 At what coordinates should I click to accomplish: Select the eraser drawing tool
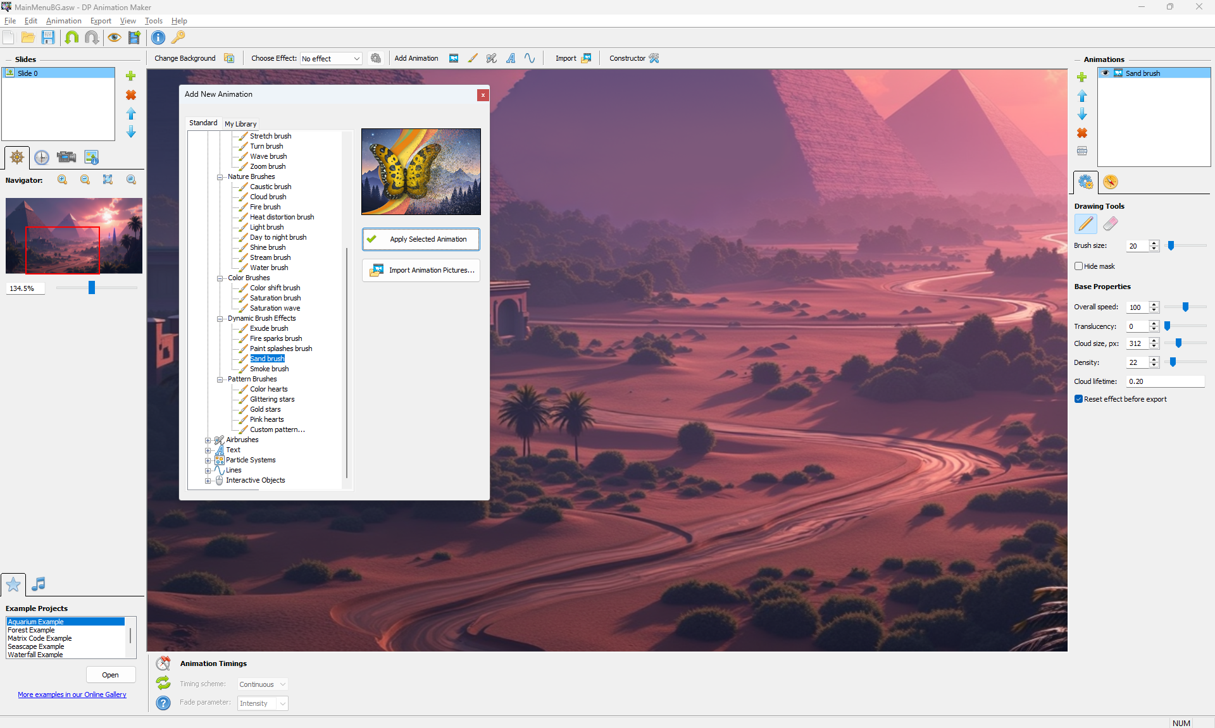click(1110, 224)
